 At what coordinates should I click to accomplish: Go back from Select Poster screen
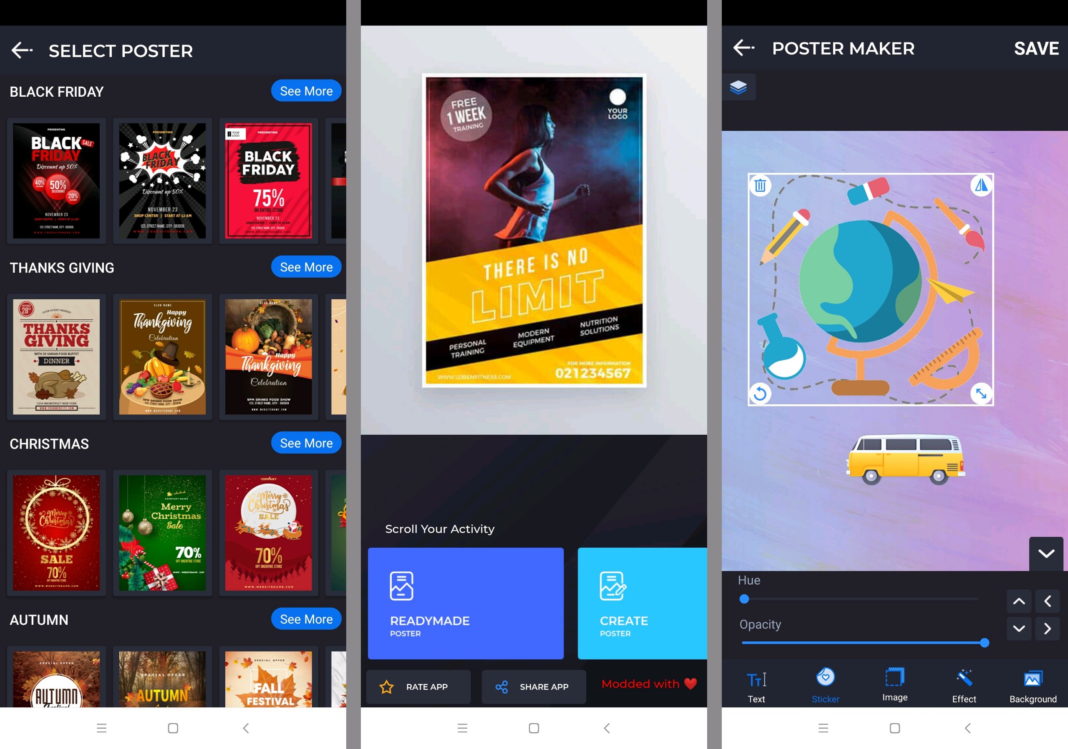tap(21, 50)
